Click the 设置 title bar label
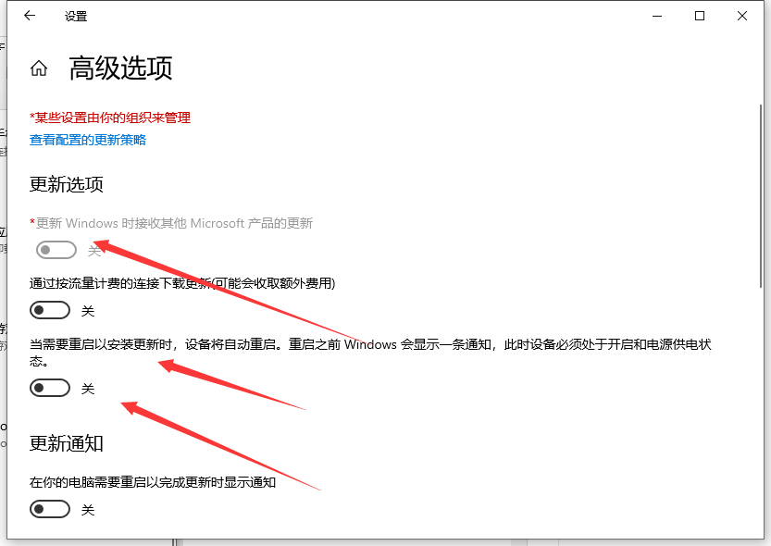 tap(76, 16)
